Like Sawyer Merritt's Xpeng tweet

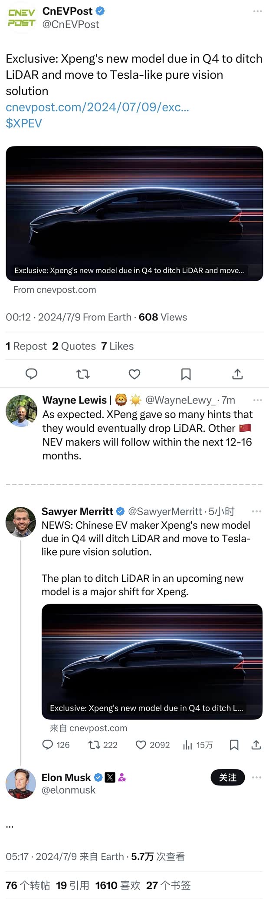pos(141,745)
